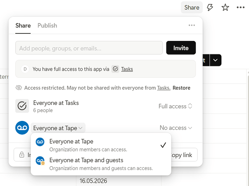This screenshot has height=186, width=249.
Task: Click the Add people, groups, or emails field
Action: [89, 48]
